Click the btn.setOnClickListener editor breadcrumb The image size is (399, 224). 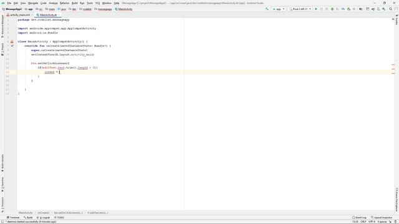point(68,213)
